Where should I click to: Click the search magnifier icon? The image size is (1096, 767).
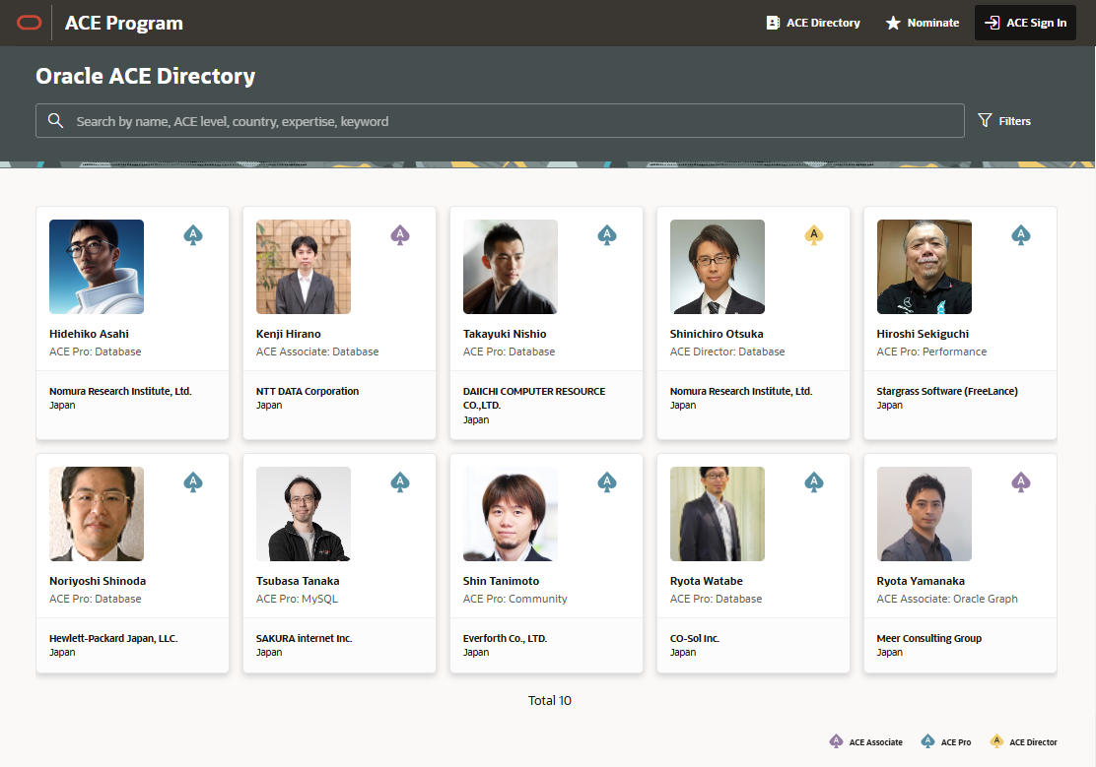56,121
